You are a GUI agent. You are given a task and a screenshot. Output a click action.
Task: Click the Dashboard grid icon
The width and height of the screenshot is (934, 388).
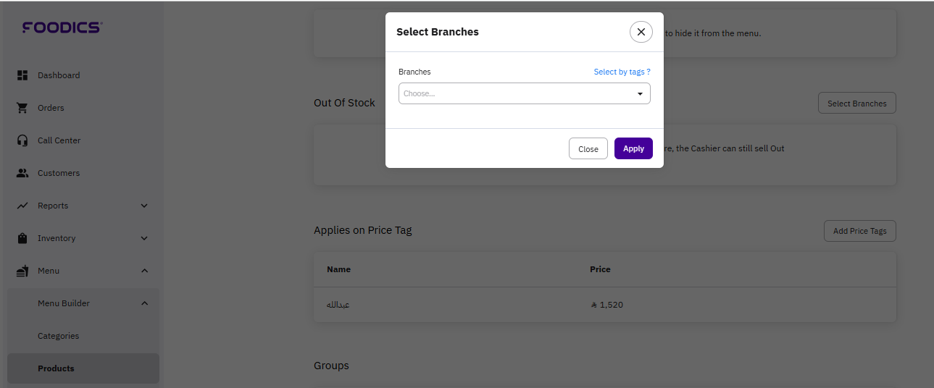click(x=22, y=75)
